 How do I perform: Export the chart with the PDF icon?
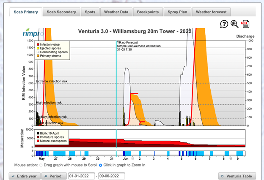(x=245, y=24)
